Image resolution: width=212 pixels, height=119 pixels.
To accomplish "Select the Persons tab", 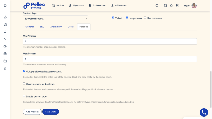I will (84, 27).
